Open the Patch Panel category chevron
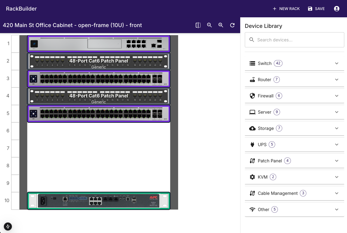347x233 pixels. [337, 161]
